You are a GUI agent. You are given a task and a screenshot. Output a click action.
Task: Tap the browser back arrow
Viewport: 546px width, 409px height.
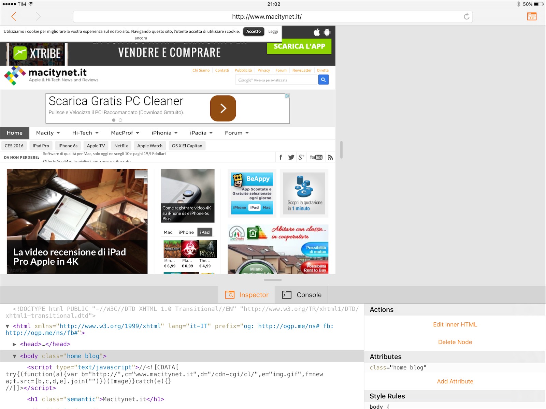click(x=14, y=16)
